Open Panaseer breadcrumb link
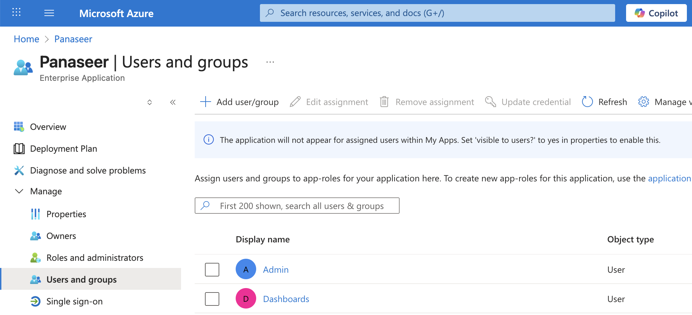The image size is (692, 315). coord(73,39)
